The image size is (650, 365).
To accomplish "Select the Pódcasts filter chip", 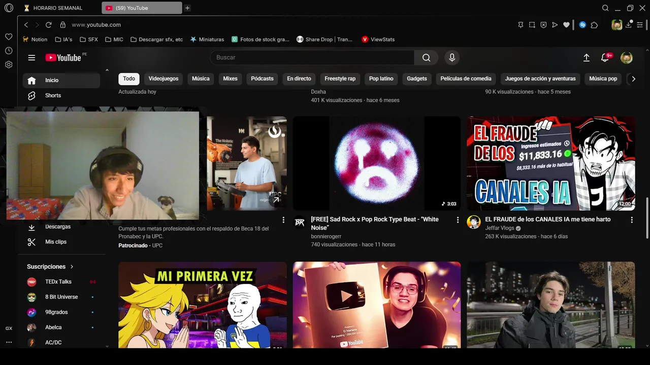I will coord(262,79).
